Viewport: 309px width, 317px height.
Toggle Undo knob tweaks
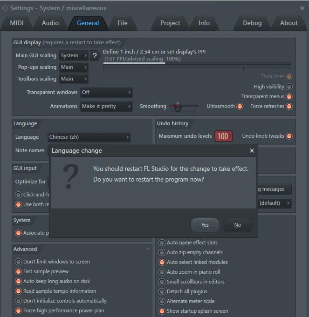(x=289, y=136)
